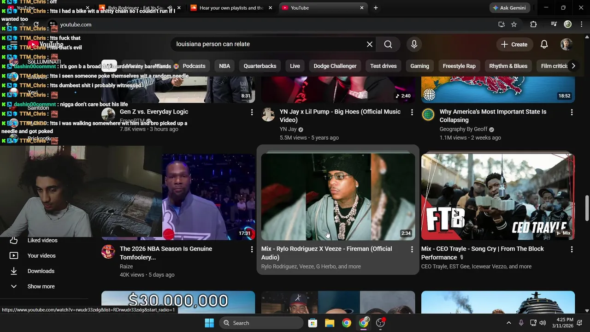Select the Freestyle Rap filter chip

(459, 66)
